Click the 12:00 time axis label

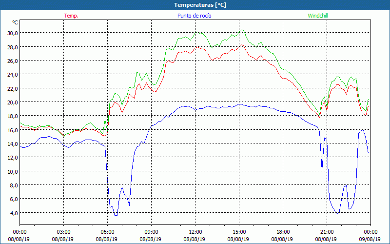pos(195,232)
